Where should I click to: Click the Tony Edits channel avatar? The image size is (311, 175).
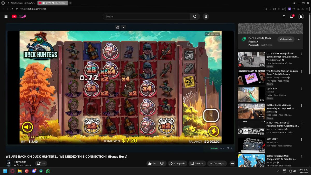tap(9, 163)
